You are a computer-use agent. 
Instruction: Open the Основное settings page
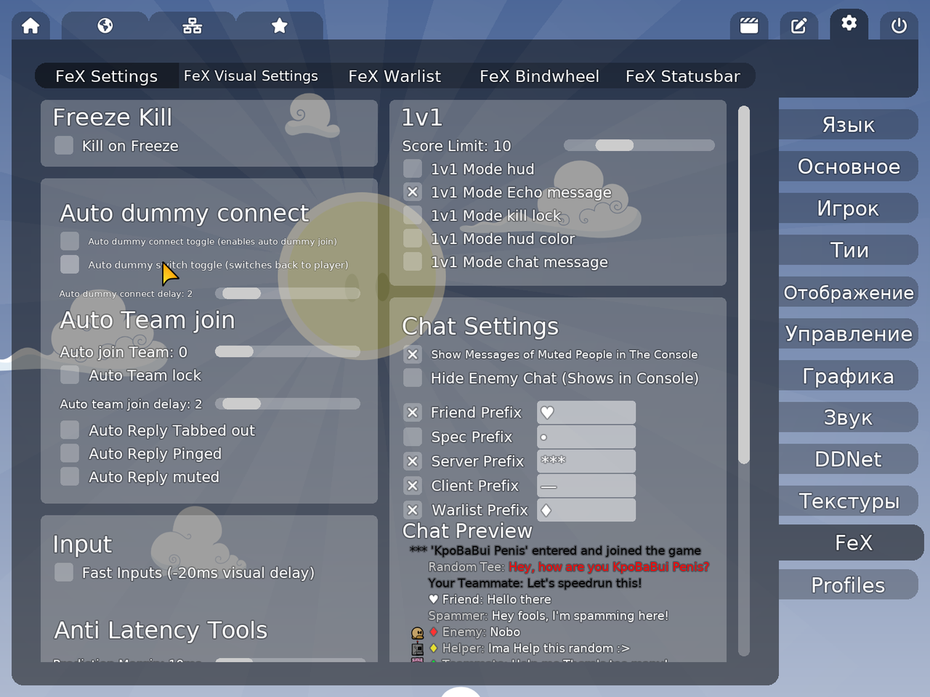848,166
